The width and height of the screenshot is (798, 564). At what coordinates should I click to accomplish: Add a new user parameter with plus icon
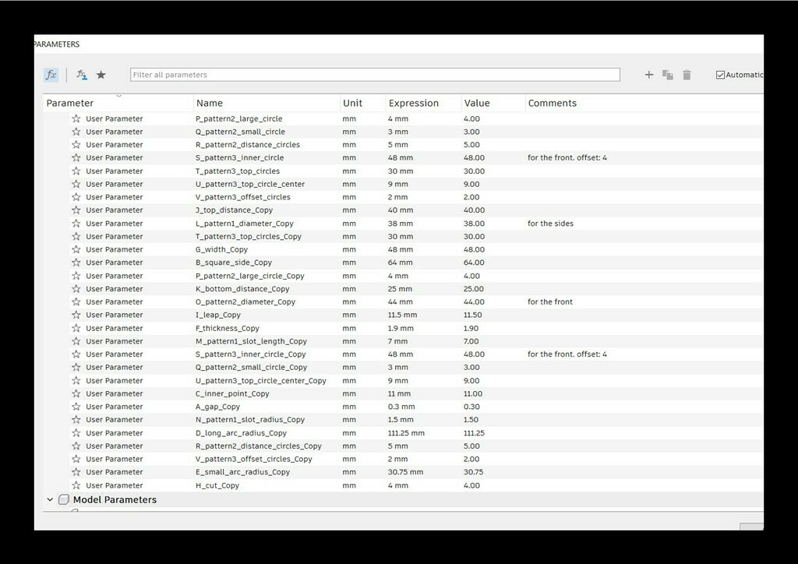pyautogui.click(x=649, y=75)
